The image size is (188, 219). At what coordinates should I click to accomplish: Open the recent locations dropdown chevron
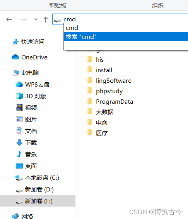36,19
